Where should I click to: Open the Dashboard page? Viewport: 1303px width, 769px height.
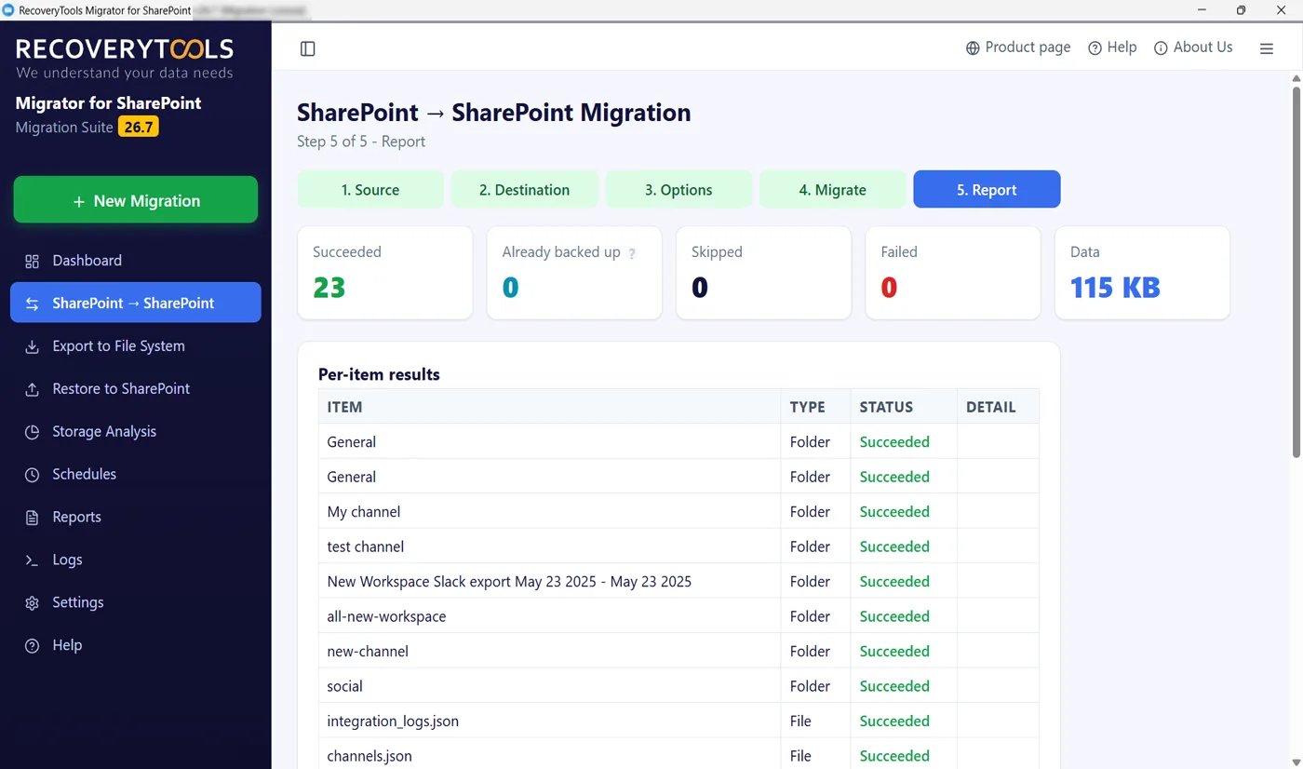pos(136,261)
